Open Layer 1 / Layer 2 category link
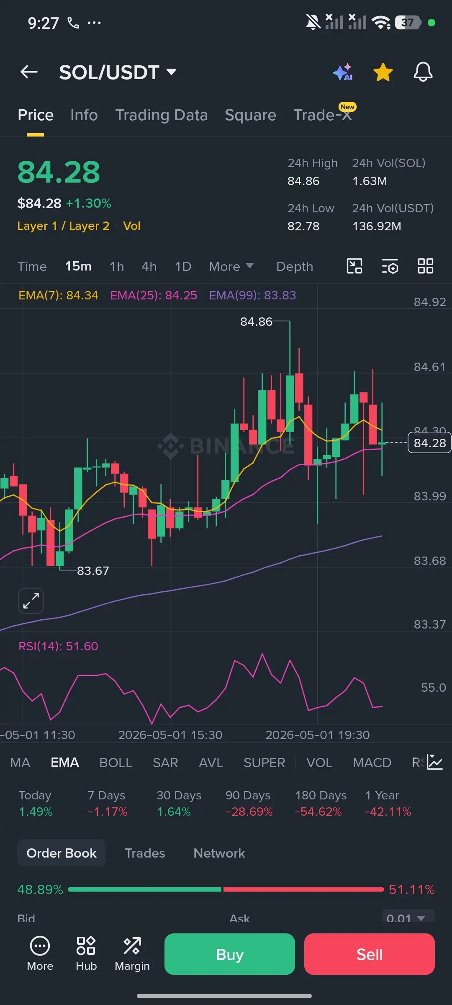The image size is (452, 1005). pyautogui.click(x=63, y=226)
